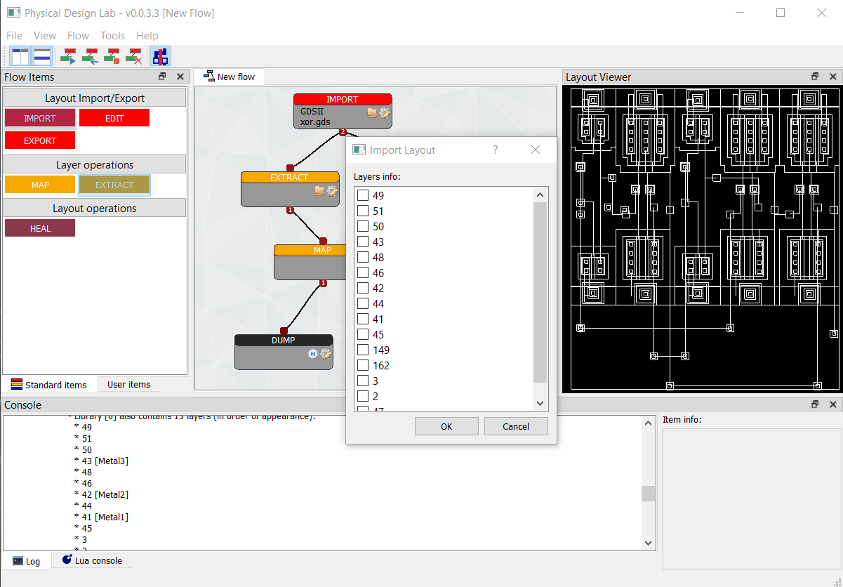Viewport: 843px width, 587px height.
Task: Tick the checkbox for layer 162
Action: coord(363,365)
